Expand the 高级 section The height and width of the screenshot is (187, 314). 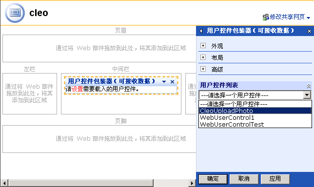[x=203, y=69]
